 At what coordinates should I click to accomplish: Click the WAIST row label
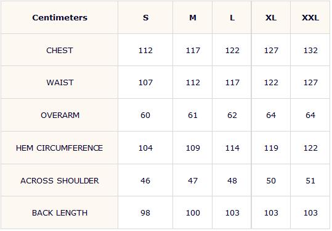pos(60,82)
